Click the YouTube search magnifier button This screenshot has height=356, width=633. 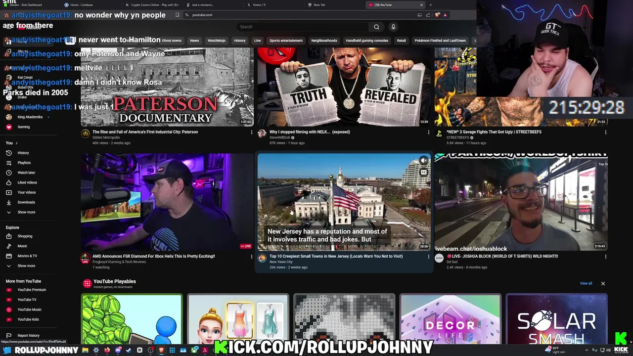tap(376, 27)
